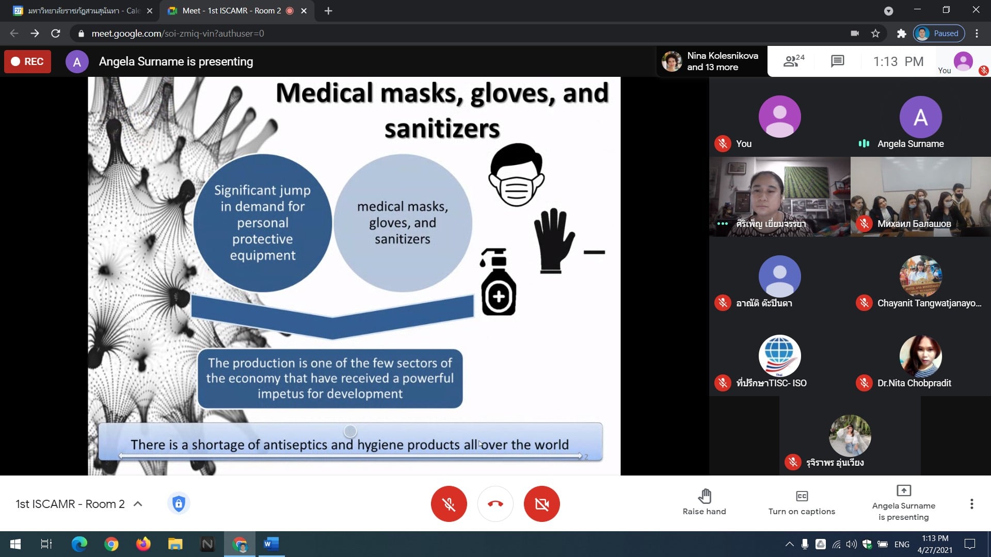Click the red hang up call button

(x=495, y=504)
